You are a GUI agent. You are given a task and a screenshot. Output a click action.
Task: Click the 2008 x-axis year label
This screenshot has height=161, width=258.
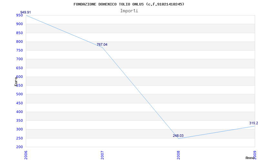point(179,155)
